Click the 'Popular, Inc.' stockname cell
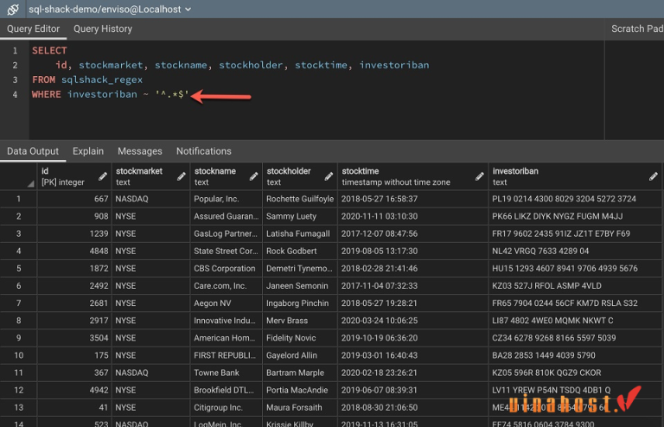The height and width of the screenshot is (427, 664). click(x=216, y=199)
